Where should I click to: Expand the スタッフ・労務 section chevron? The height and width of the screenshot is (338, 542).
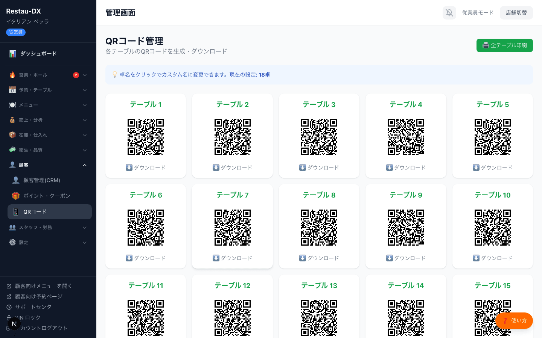[85, 228]
